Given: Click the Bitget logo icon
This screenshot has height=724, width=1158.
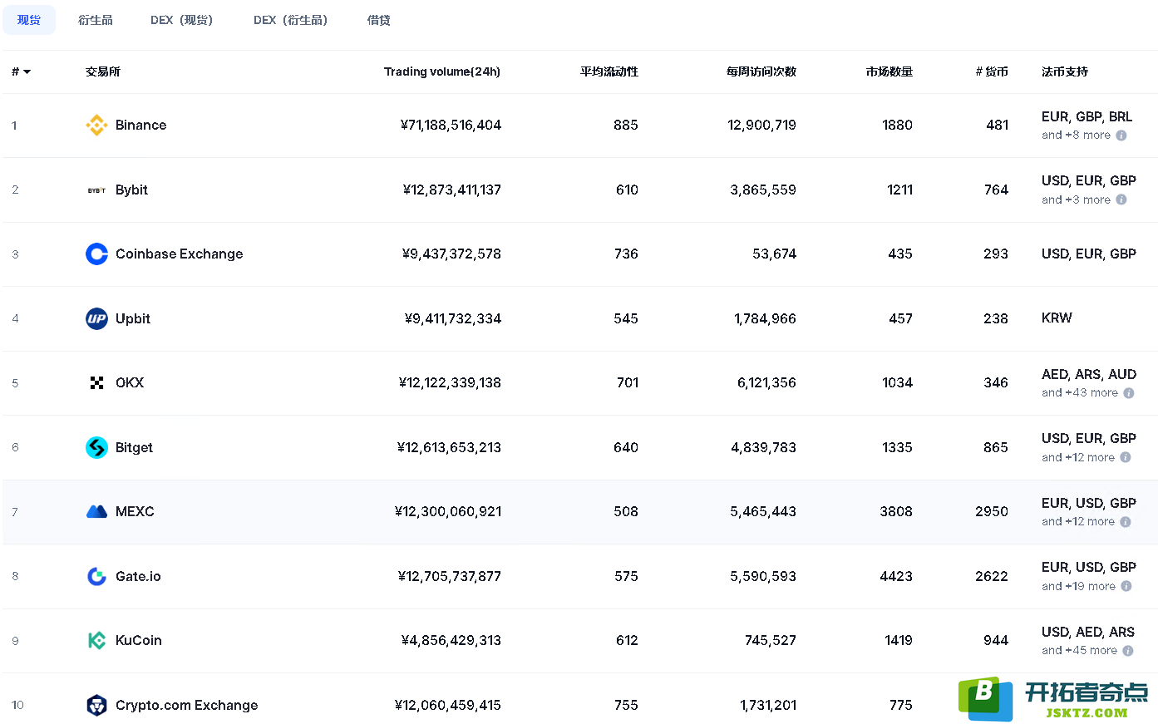Looking at the screenshot, I should pyautogui.click(x=96, y=447).
